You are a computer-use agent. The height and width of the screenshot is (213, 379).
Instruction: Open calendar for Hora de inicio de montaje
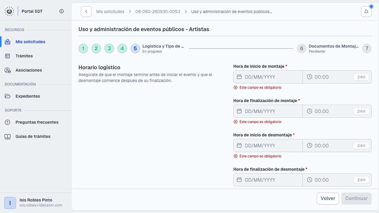pyautogui.click(x=239, y=77)
